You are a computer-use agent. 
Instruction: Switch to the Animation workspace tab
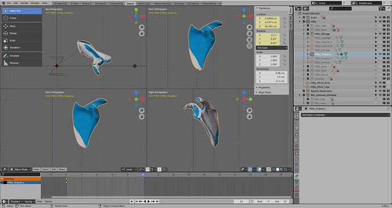tap(101, 4)
